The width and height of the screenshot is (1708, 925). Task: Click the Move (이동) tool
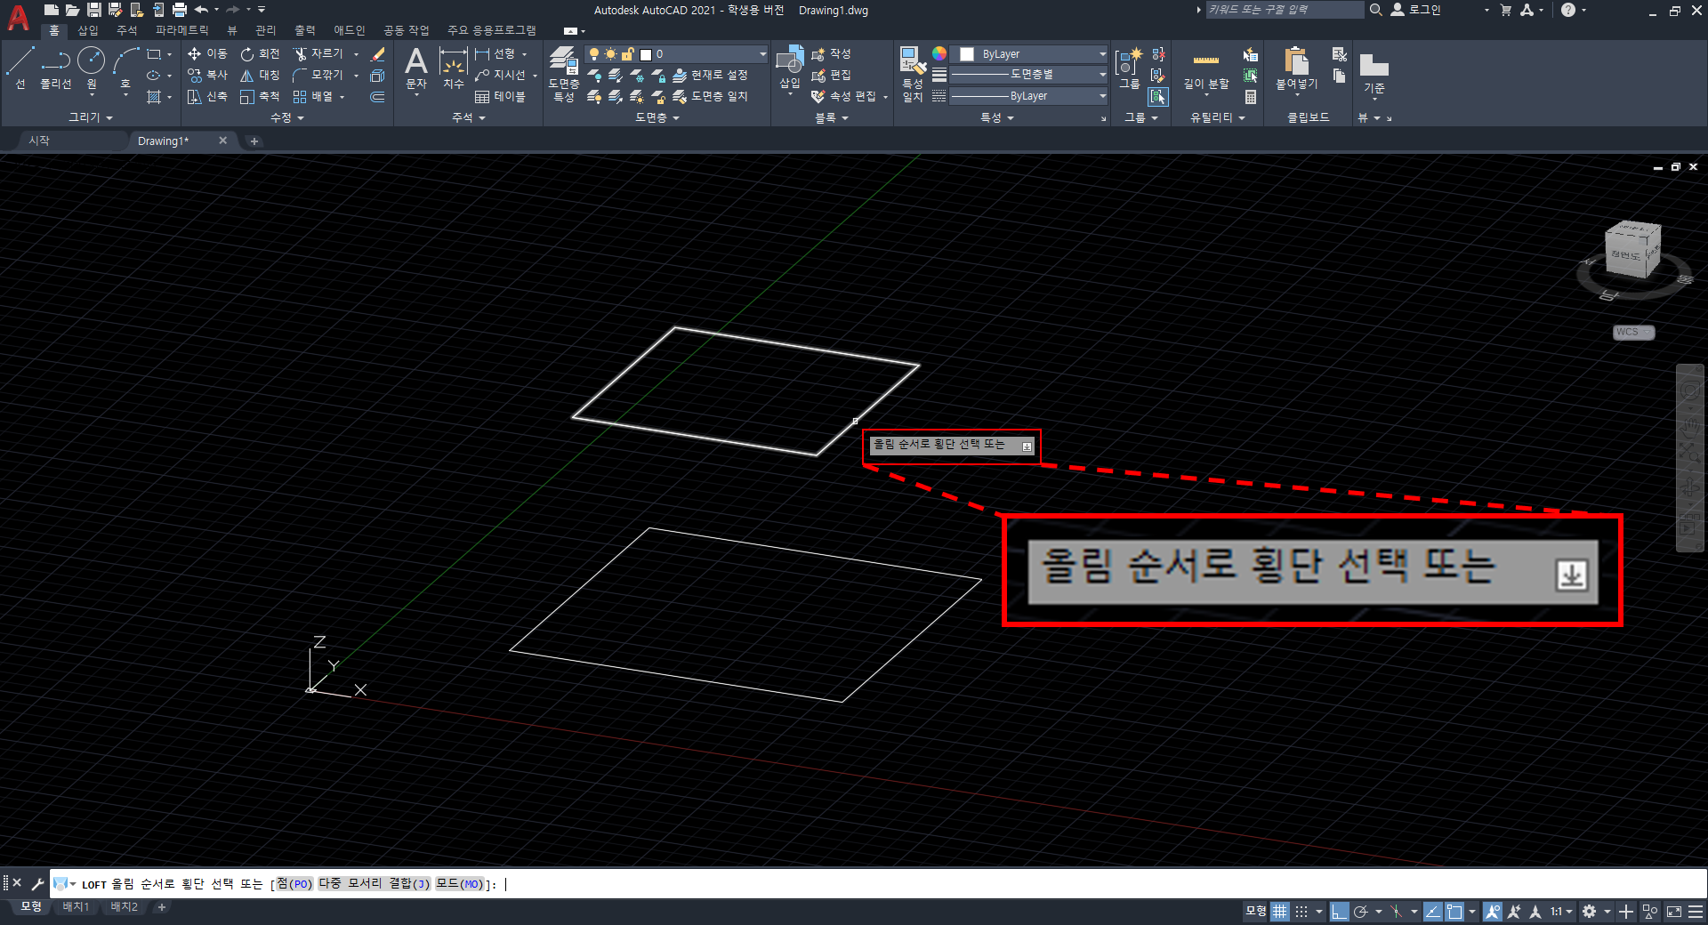click(207, 54)
